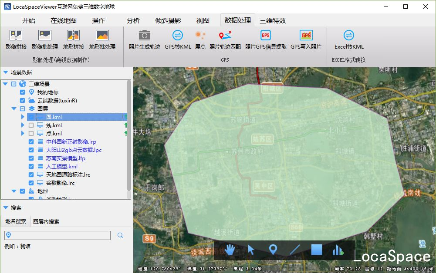Switch to the 视图 ribbon tab
Screen dimensions: 436x273
[203, 20]
